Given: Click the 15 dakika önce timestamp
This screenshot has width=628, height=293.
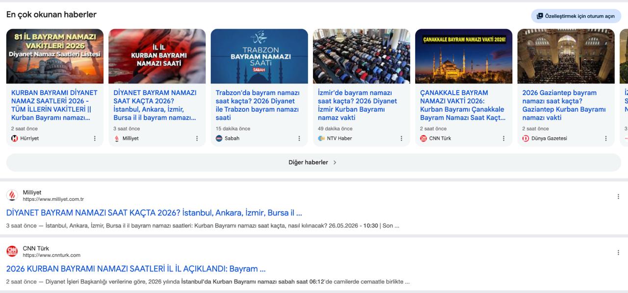Looking at the screenshot, I should (x=233, y=129).
